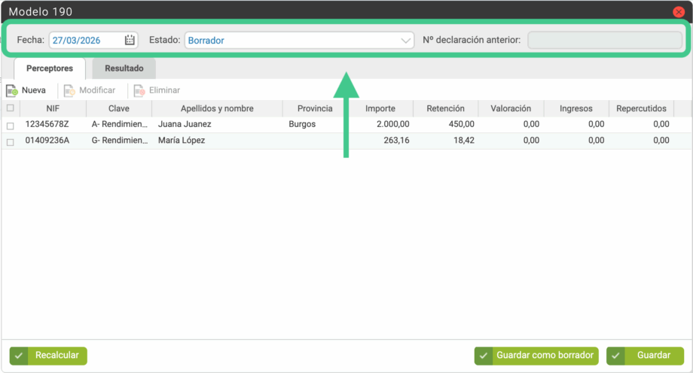Toggle the select-all header checkbox
The height and width of the screenshot is (373, 693).
[10, 108]
